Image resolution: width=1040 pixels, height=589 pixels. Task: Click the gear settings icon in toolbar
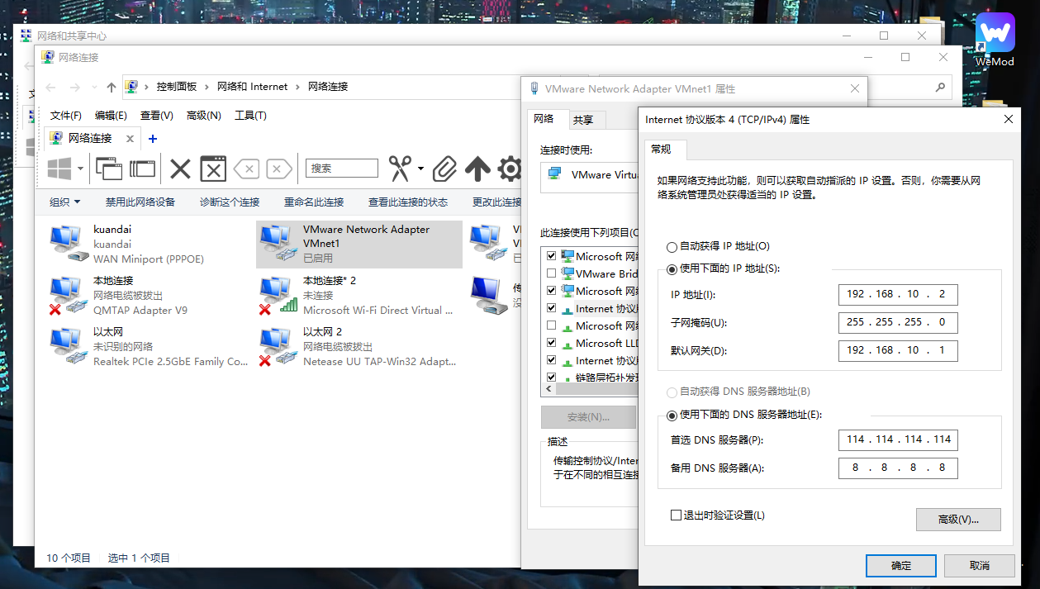[510, 169]
